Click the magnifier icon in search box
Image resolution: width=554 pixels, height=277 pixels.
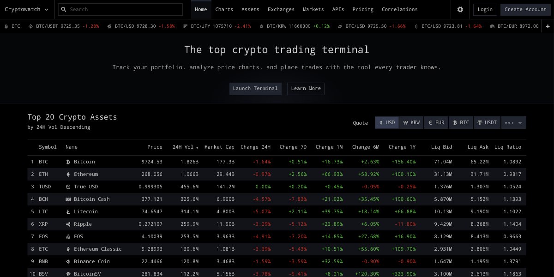64,9
